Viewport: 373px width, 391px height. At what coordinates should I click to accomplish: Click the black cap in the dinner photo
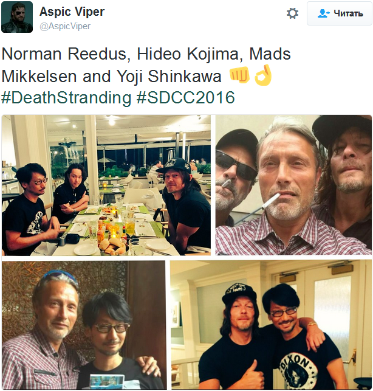pos(174,165)
